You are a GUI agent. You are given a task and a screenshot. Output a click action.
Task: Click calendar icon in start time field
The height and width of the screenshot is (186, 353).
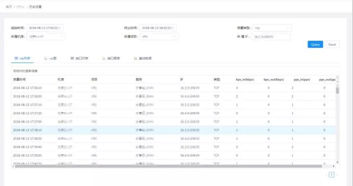(59, 28)
